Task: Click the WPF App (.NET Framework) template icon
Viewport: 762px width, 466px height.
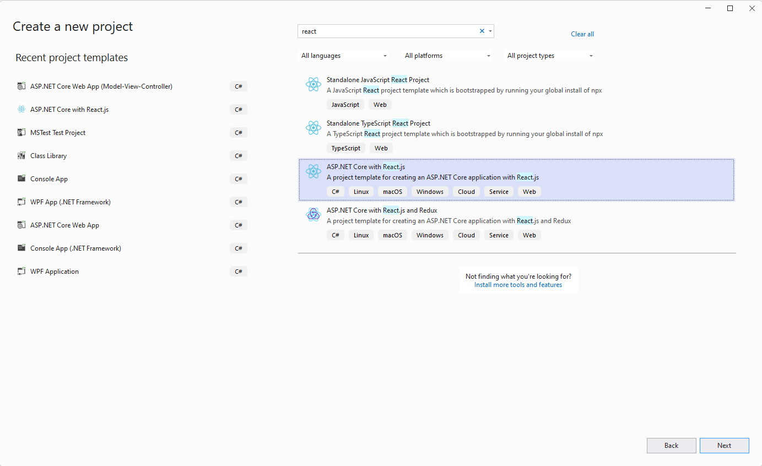Action: (x=21, y=202)
